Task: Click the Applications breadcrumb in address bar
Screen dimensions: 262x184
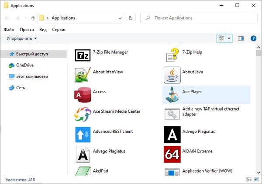Action: [x=63, y=18]
